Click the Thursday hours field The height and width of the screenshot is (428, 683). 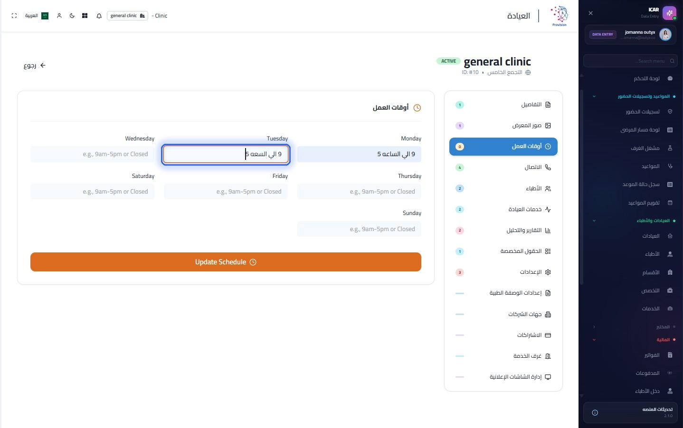click(359, 192)
